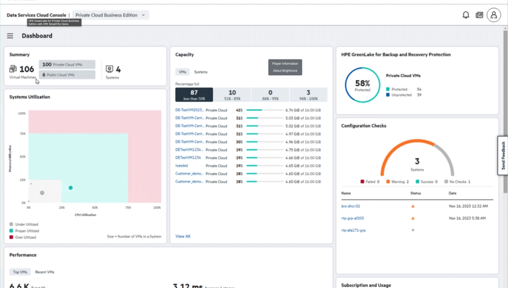The image size is (508, 288).
Task: Click the warning triangle for brs-dhci-02
Action: tap(413, 206)
